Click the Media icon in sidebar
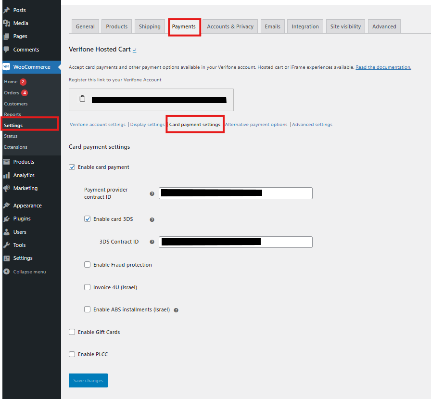 click(x=7, y=24)
